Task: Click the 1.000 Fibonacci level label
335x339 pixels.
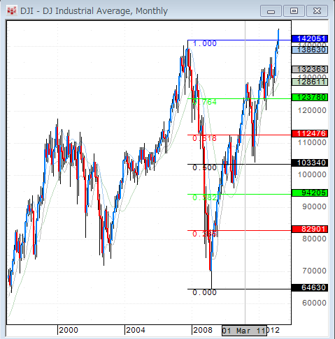Action: pos(205,43)
